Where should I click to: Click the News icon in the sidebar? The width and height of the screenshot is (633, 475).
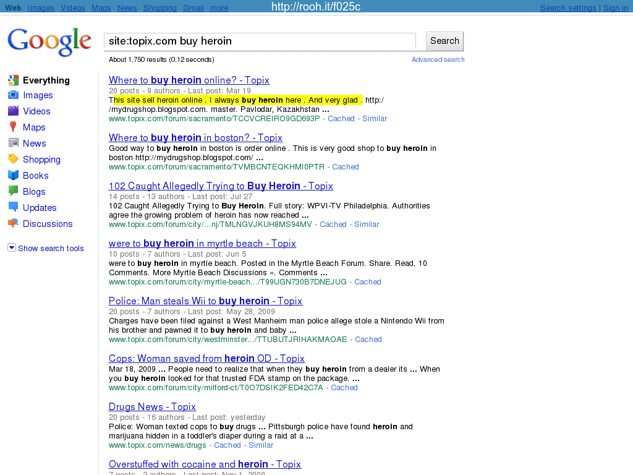click(13, 143)
